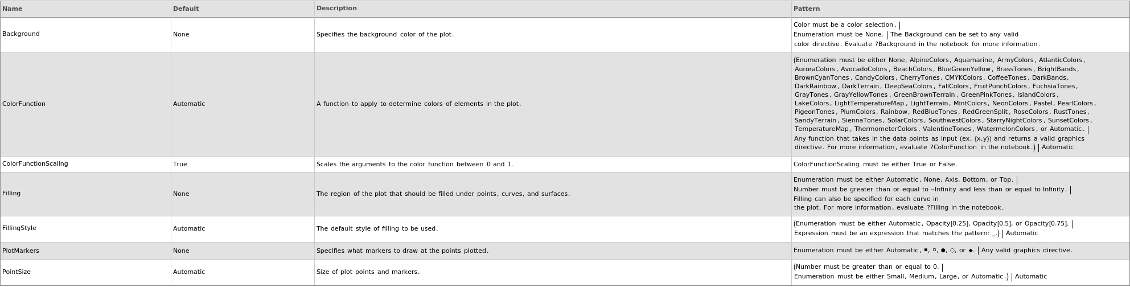Click the PointSize option name
1130x287 pixels.
(x=17, y=272)
